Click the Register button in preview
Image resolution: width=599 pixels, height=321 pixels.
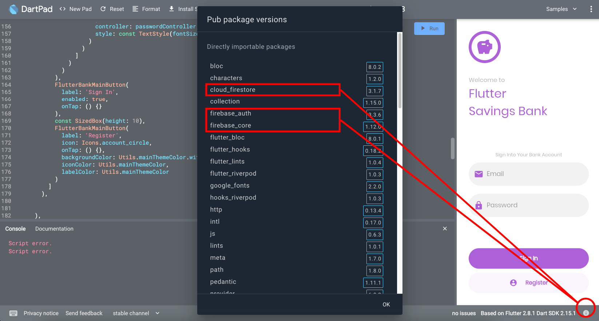(528, 283)
